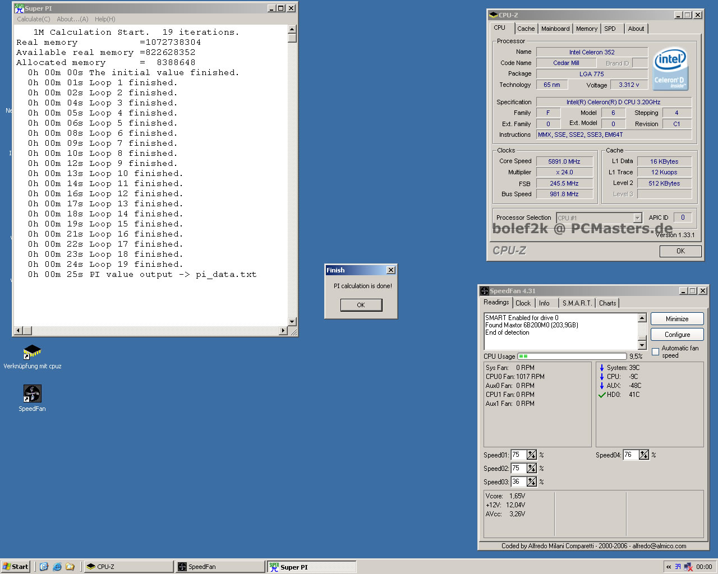Select the Readings tab in SpeedFan
Screen dimensions: 718x574
click(x=496, y=302)
